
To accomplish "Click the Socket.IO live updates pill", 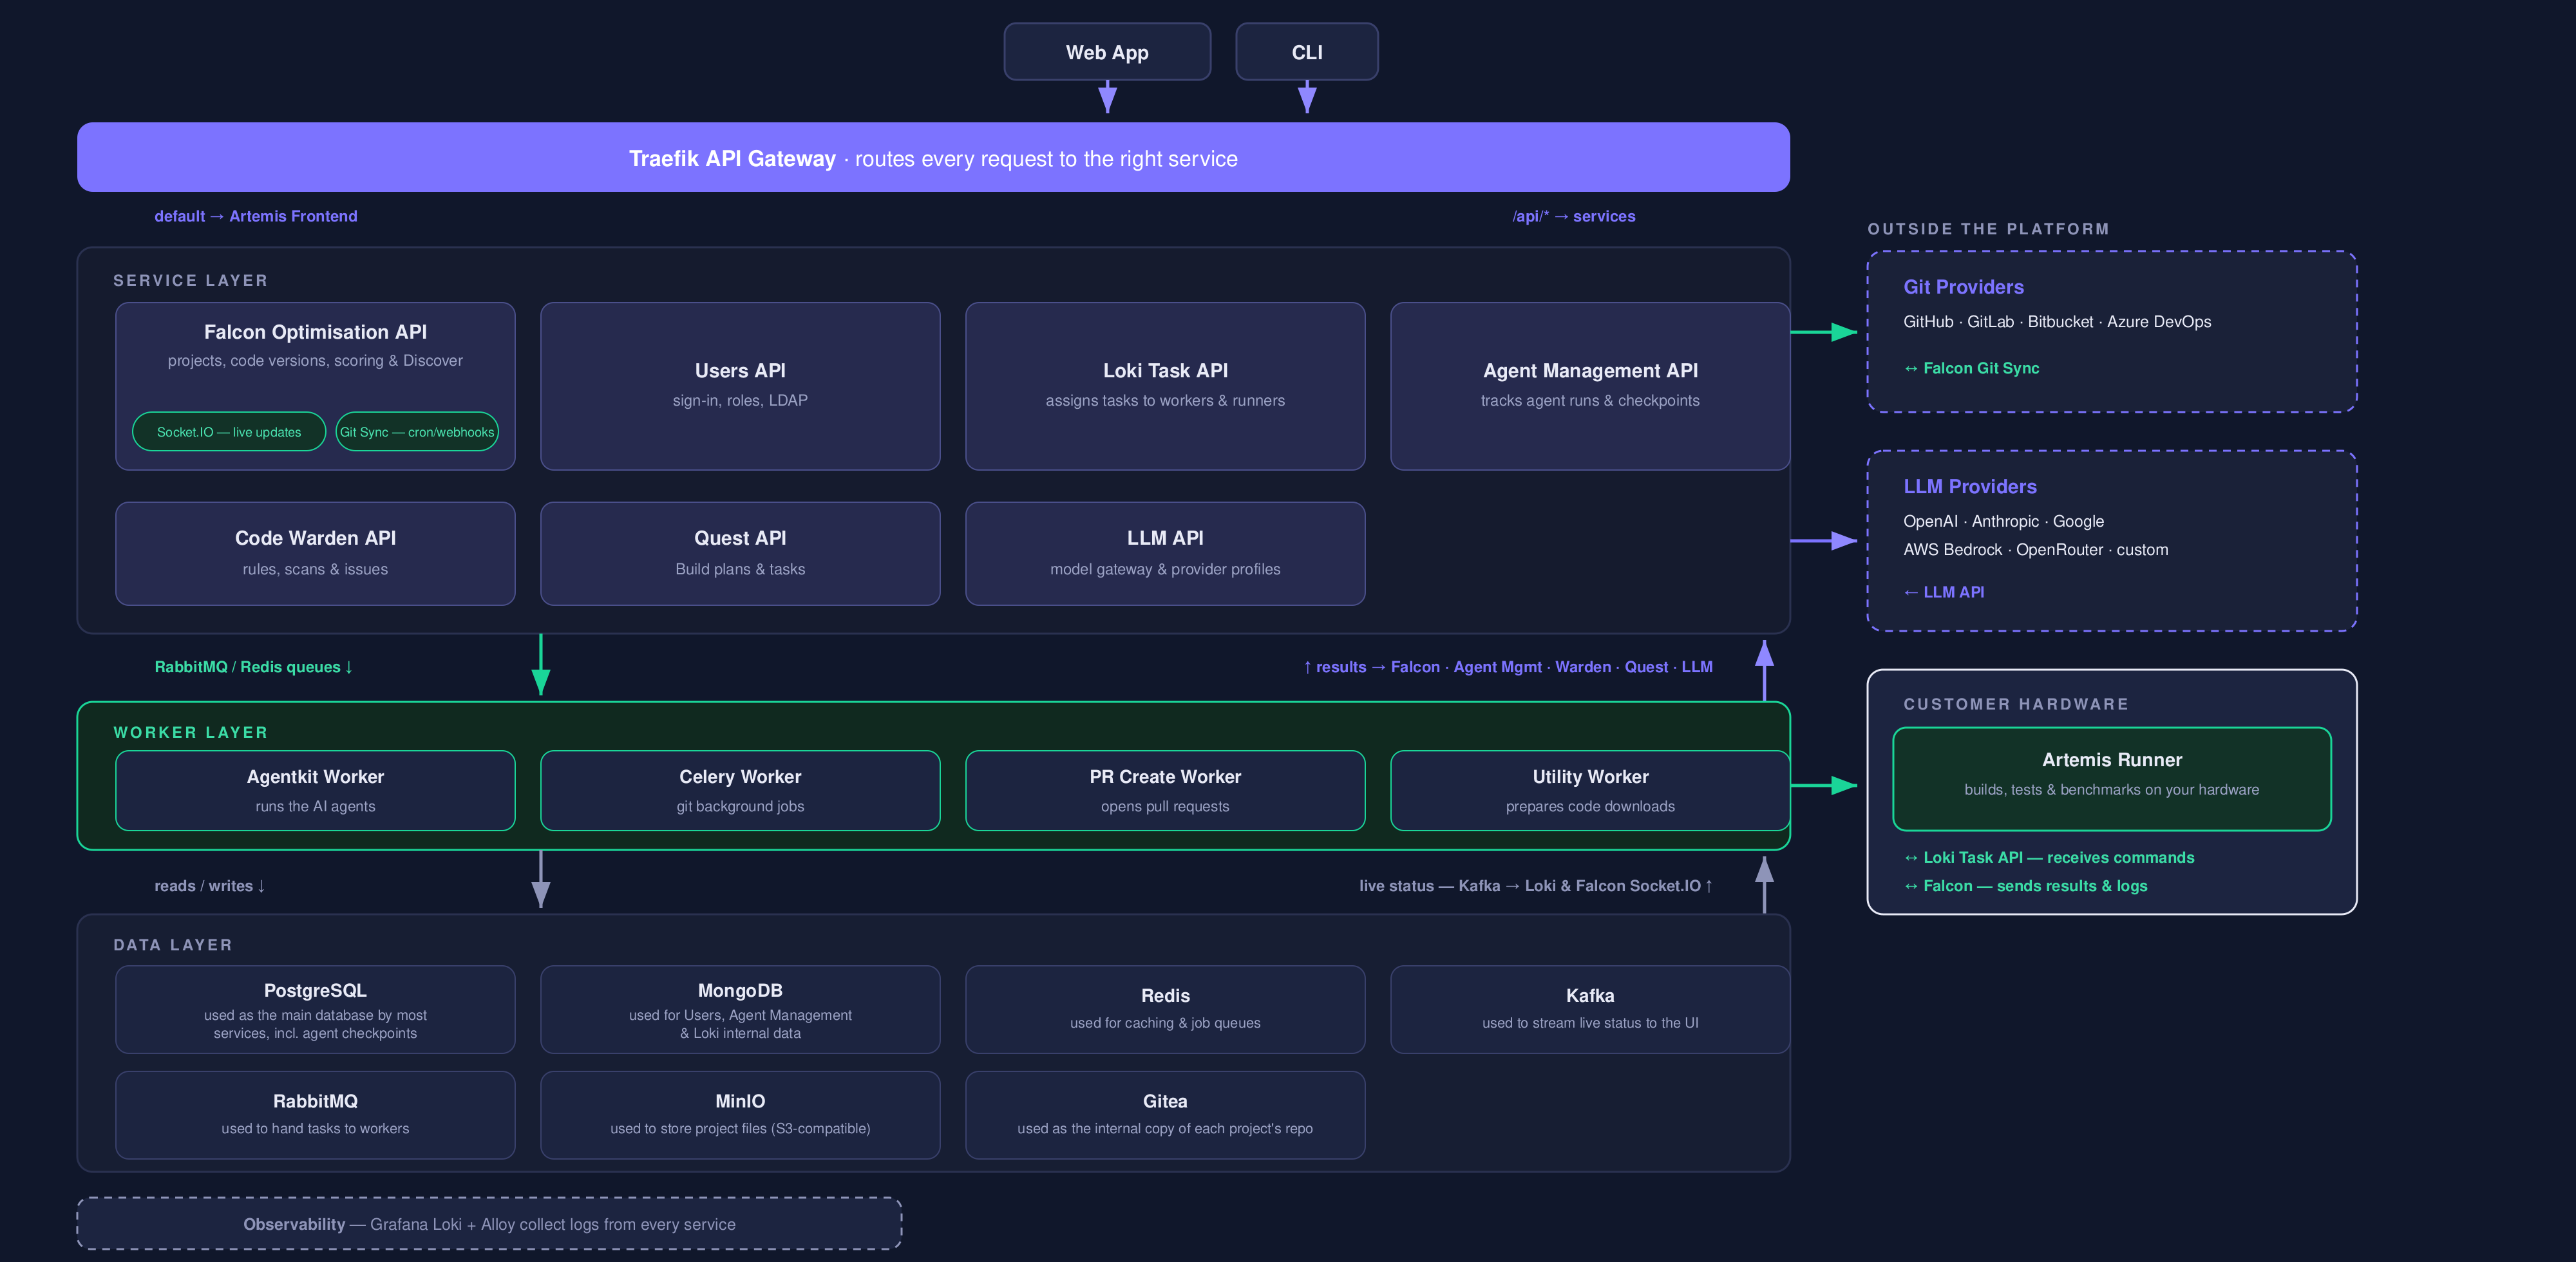I will point(229,432).
